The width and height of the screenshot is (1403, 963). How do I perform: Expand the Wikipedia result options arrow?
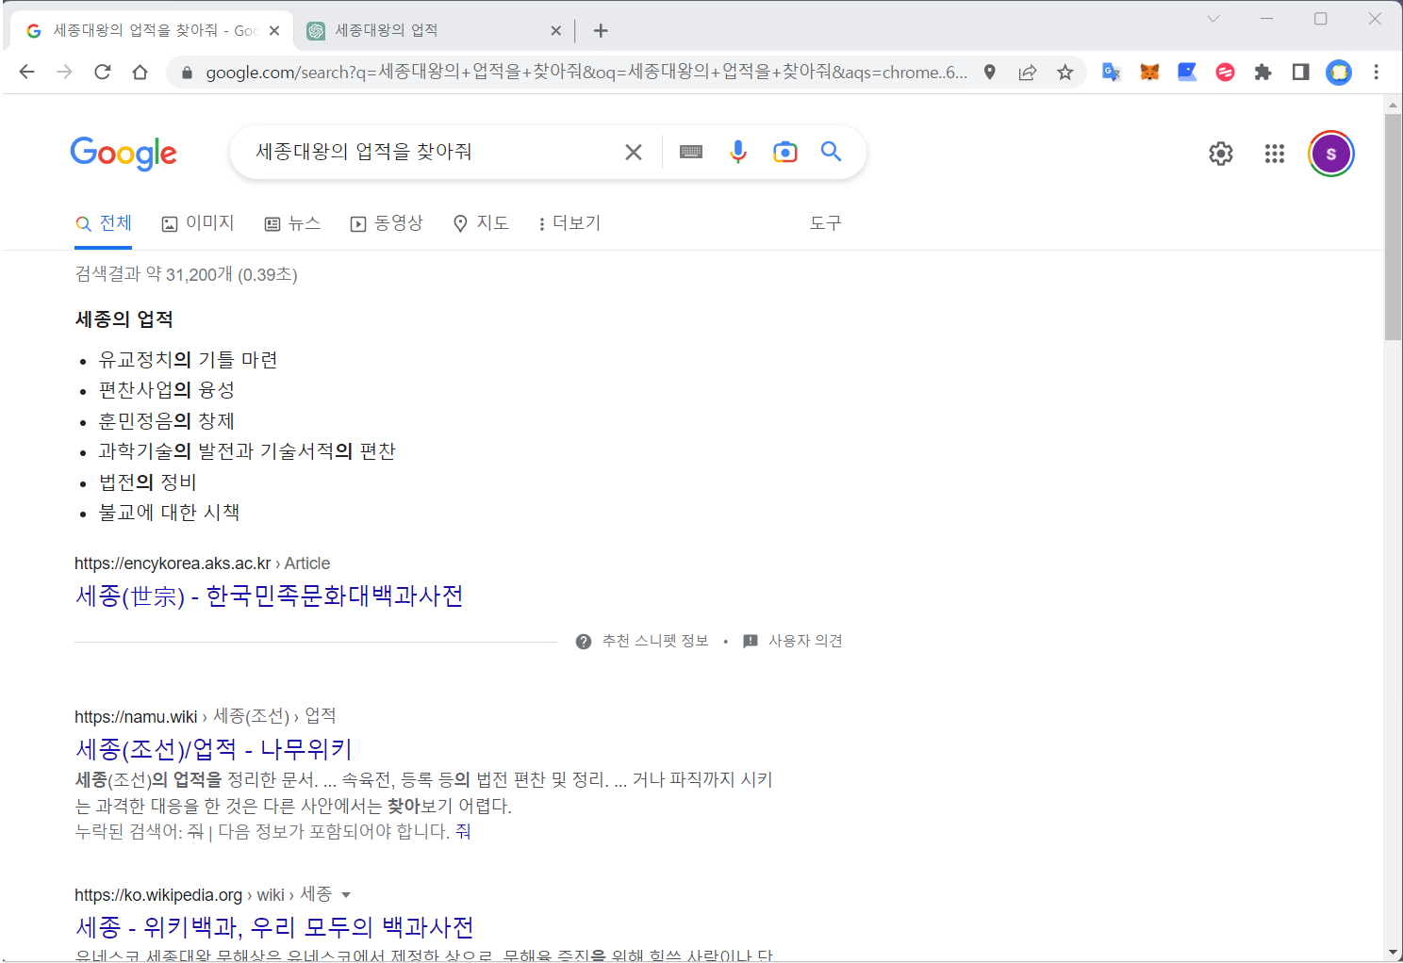tap(346, 895)
